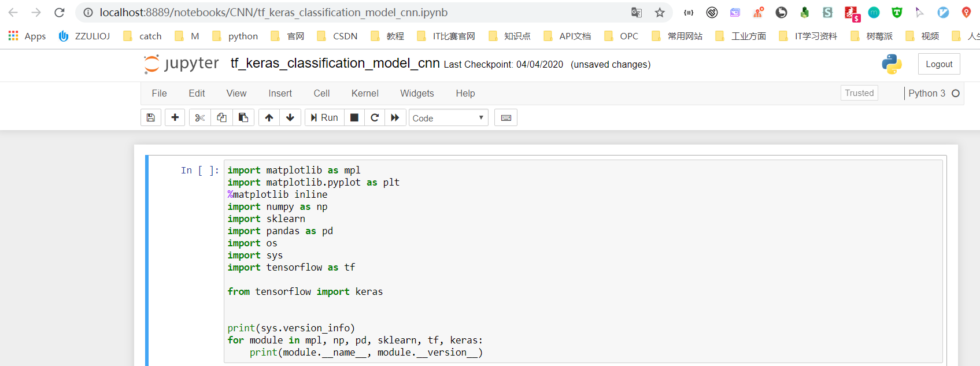Click the Trusted notebook indicator
Image resolution: width=980 pixels, height=366 pixels.
(859, 93)
